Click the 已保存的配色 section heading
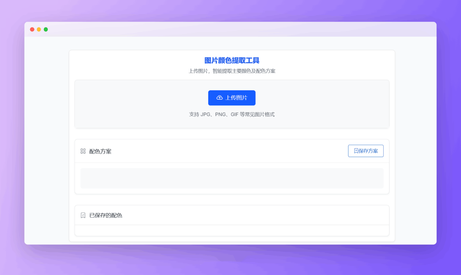Viewport: 461px width, 275px height. (106, 215)
